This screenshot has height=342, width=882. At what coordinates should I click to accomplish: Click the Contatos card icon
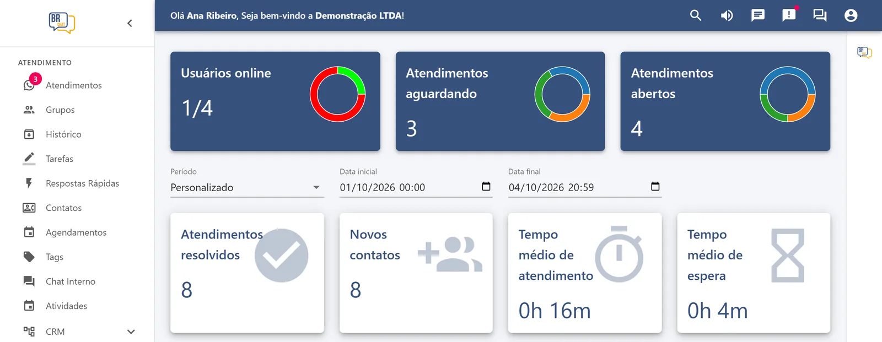click(x=29, y=208)
